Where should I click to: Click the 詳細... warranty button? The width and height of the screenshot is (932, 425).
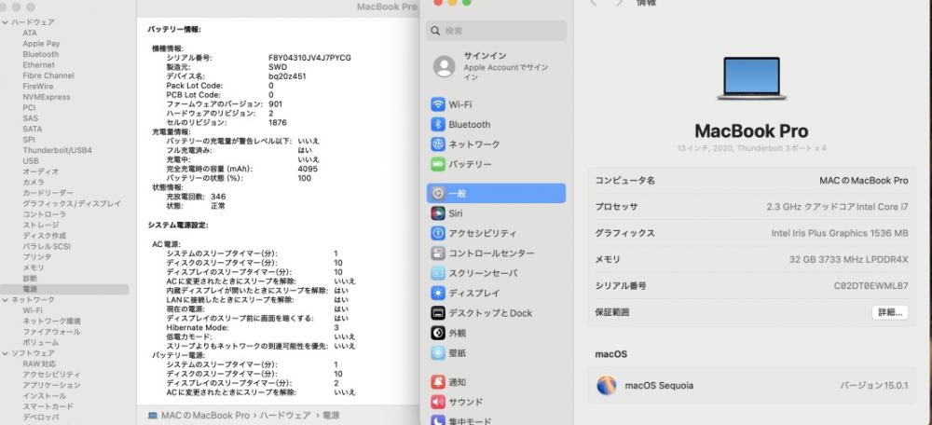890,312
